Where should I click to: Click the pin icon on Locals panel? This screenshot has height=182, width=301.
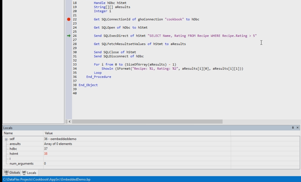tap(293, 128)
